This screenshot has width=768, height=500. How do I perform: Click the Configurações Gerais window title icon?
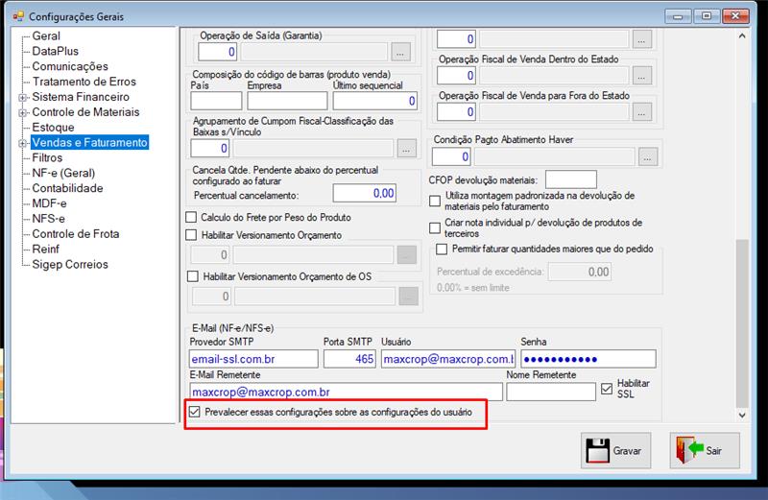18,16
